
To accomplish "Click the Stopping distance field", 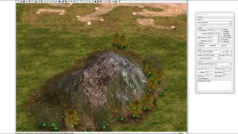I will (206, 45).
